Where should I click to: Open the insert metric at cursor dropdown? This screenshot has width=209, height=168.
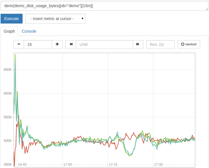[x=55, y=19]
